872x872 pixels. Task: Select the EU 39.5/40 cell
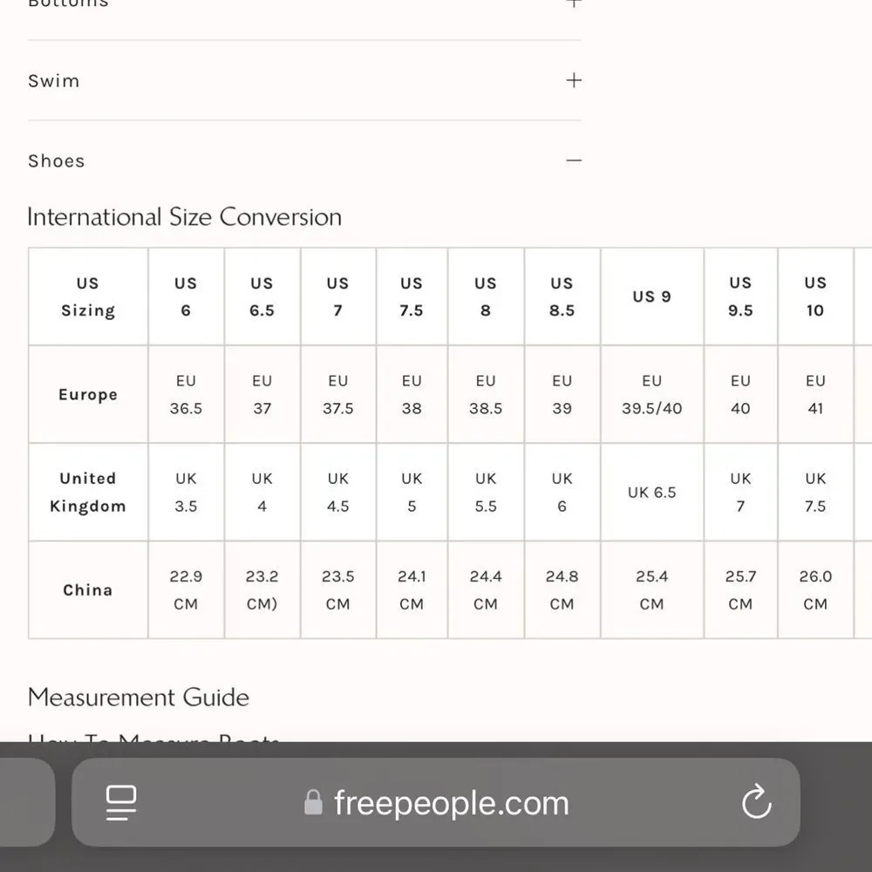pos(651,394)
